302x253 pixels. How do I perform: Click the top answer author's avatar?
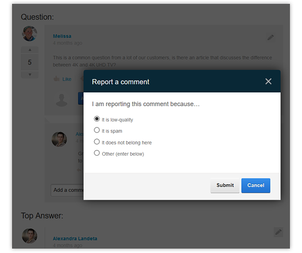[30, 236]
